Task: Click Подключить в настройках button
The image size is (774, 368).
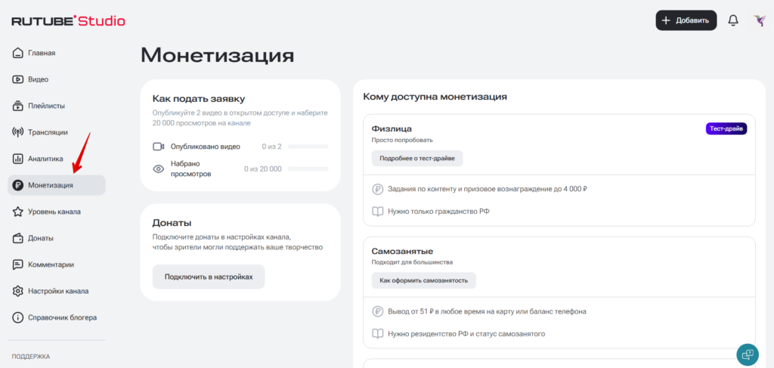Action: tap(209, 277)
